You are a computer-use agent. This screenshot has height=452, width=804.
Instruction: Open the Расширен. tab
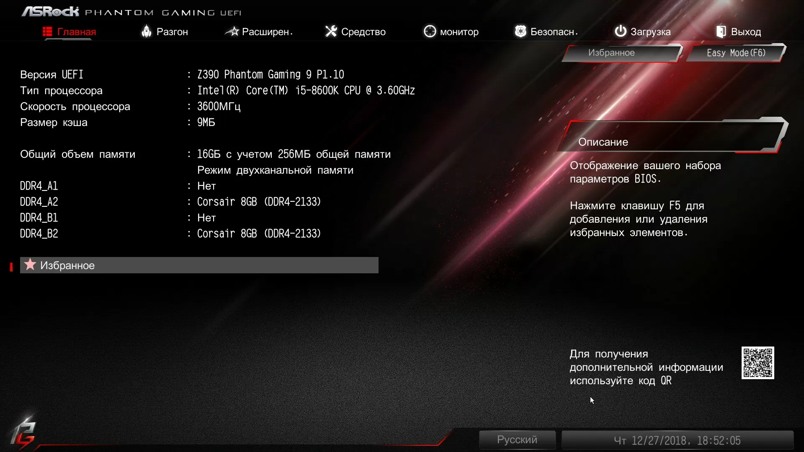258,32
